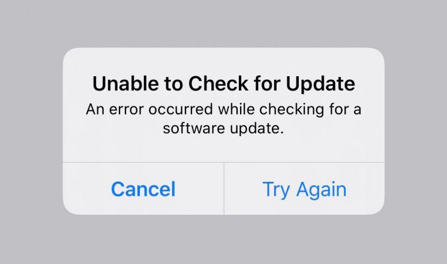Click the 'software update.' text line
The height and width of the screenshot is (264, 447).
pos(223,128)
